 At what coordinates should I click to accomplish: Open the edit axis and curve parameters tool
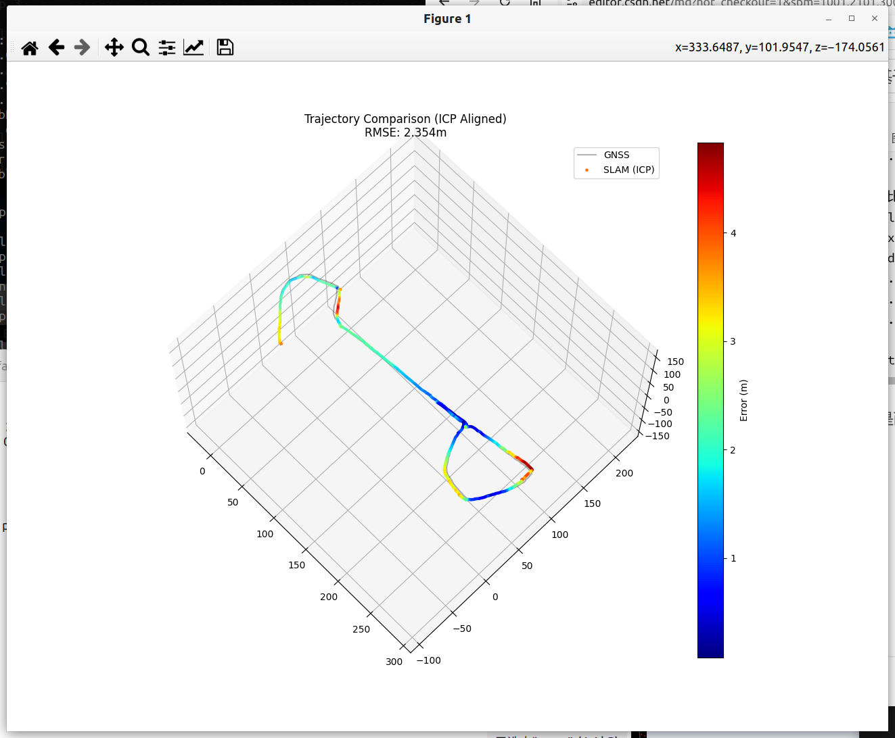(x=193, y=47)
